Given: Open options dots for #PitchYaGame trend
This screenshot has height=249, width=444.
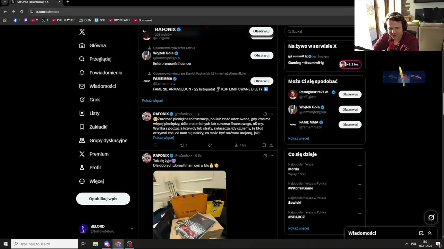Looking at the screenshot, I should (359, 184).
